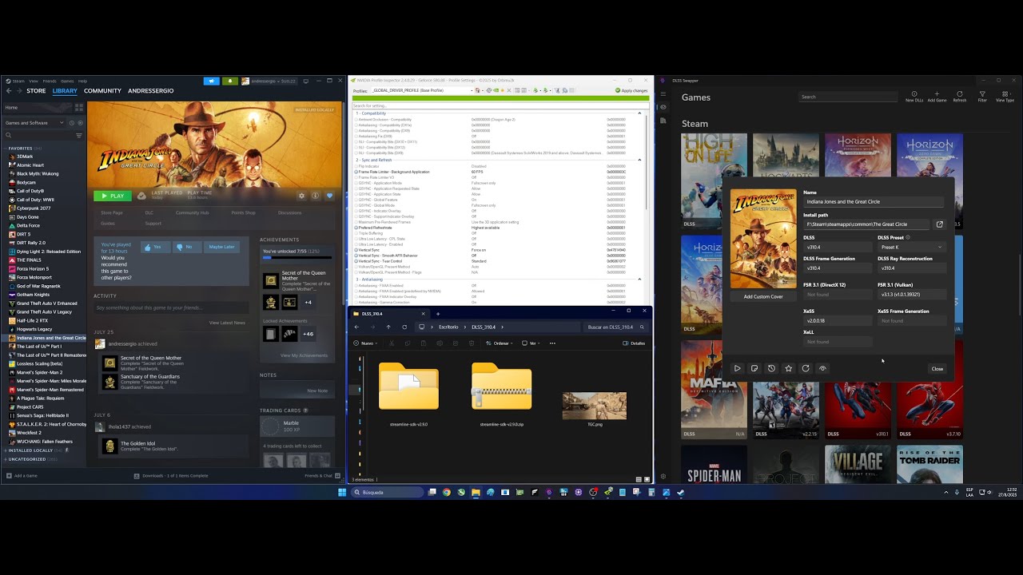This screenshot has height=575, width=1023.
Task: Click recent-games clock icon in Steam sidebar
Action: coord(71,123)
